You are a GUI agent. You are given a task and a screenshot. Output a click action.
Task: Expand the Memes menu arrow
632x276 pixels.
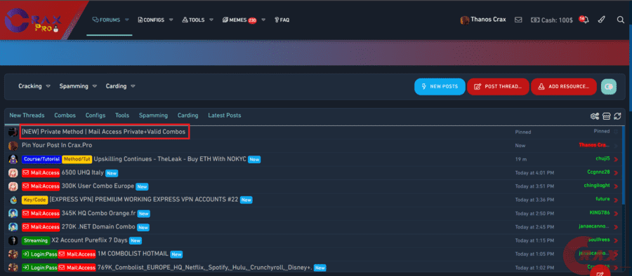click(x=263, y=20)
